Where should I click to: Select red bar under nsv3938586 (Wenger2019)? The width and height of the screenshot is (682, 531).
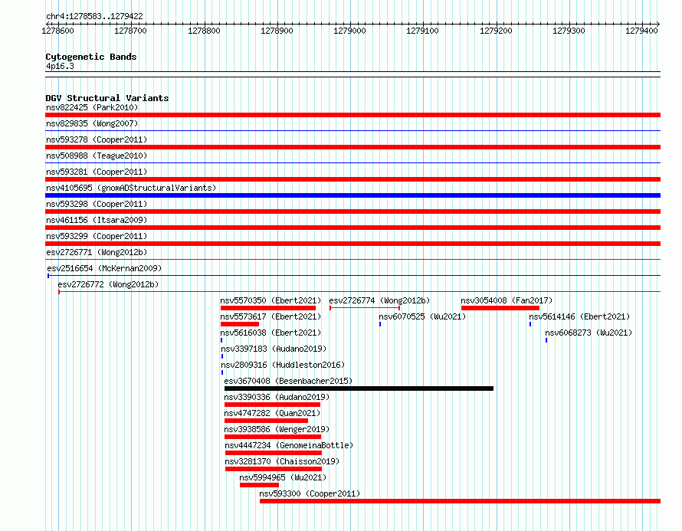click(273, 437)
